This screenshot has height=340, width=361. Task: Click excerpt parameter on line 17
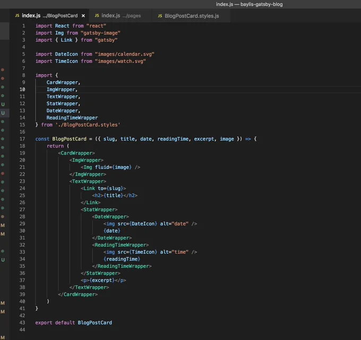[204, 139]
